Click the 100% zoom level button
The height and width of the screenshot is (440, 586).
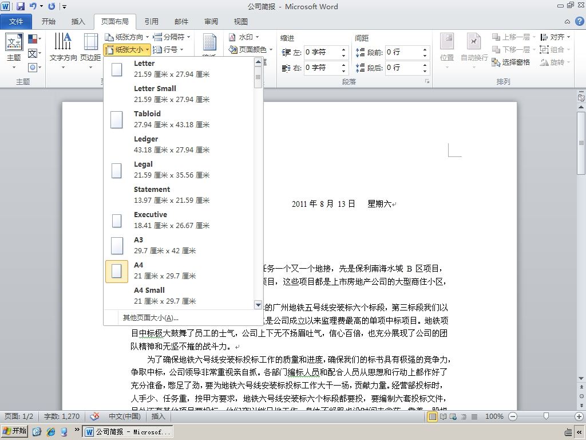[494, 417]
